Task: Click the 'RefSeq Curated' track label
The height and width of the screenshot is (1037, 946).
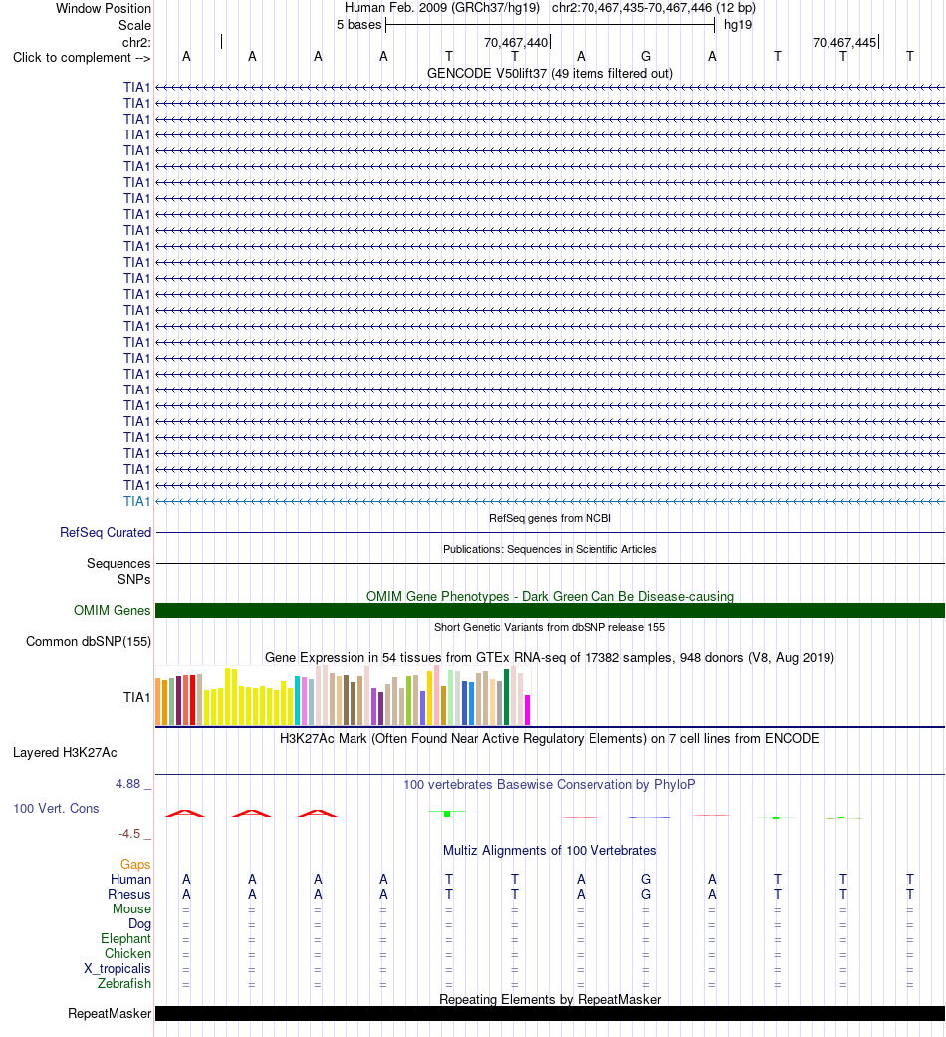Action: tap(106, 532)
